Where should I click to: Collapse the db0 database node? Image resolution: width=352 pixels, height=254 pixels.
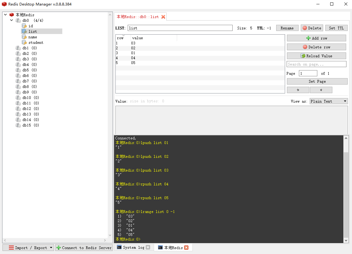(x=11, y=20)
